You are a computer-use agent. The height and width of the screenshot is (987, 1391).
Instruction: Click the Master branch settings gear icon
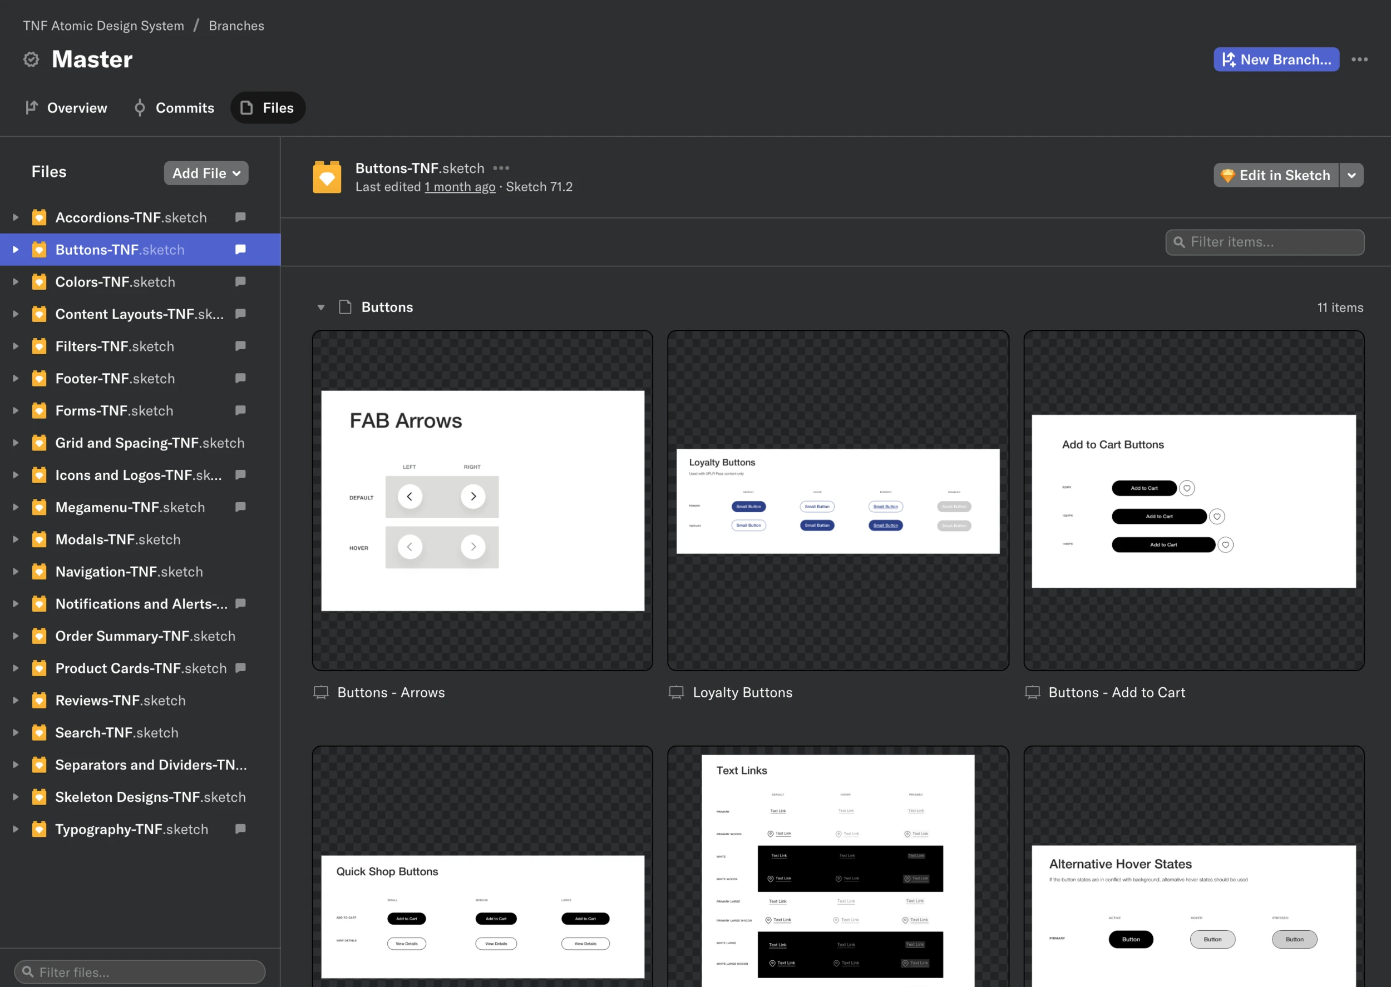31,59
